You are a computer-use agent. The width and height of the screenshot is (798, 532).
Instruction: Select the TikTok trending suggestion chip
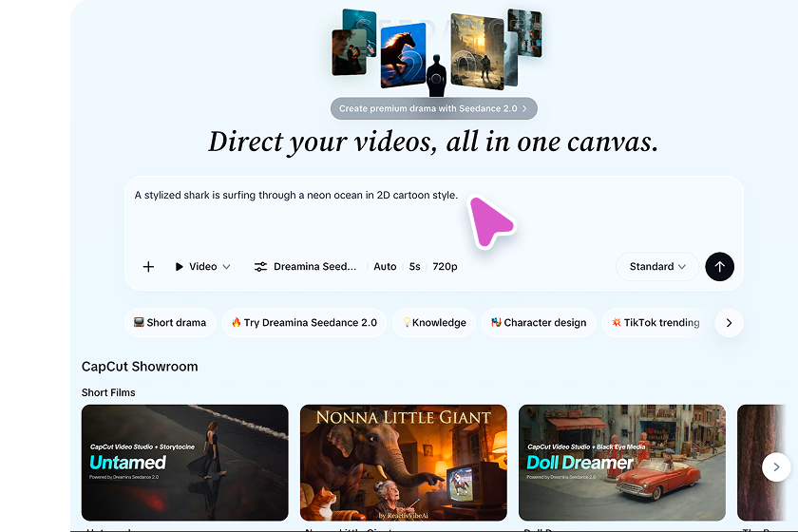(655, 323)
